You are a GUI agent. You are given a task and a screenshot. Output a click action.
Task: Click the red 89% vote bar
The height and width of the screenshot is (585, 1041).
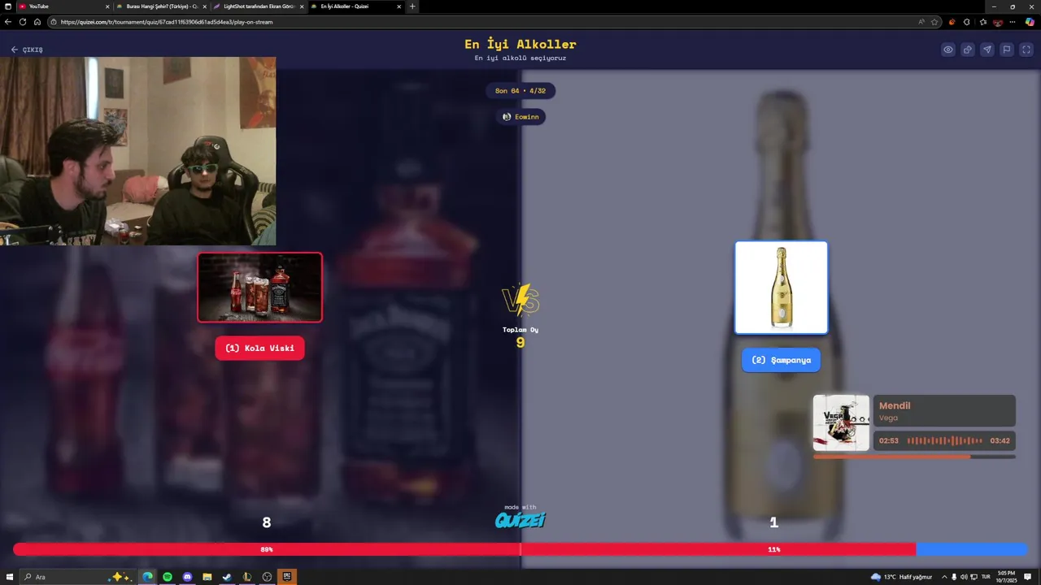click(464, 549)
